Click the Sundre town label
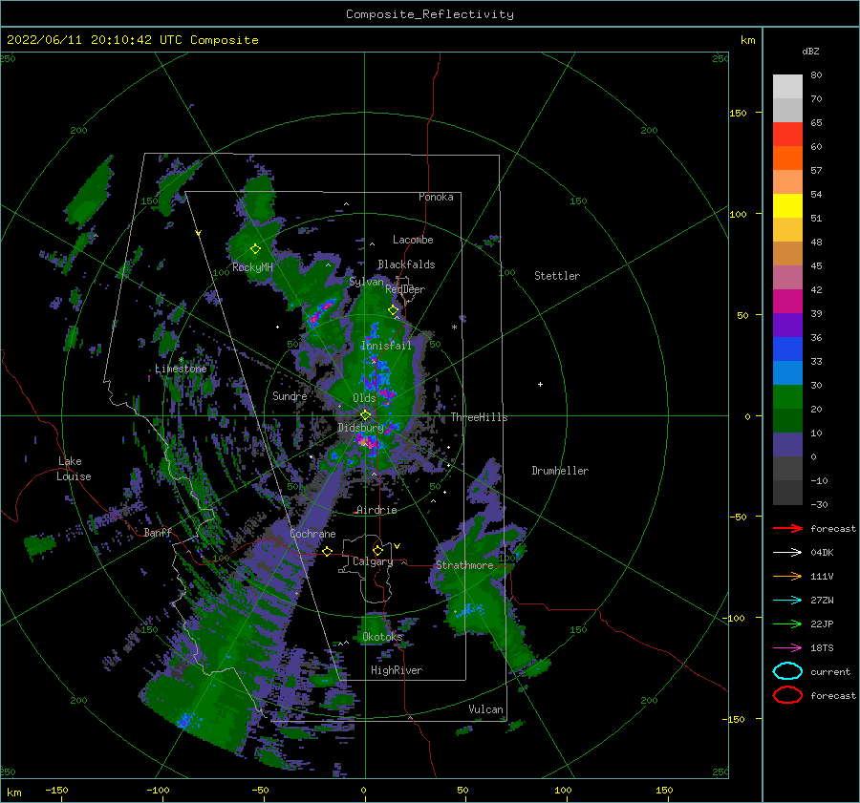 [x=290, y=395]
